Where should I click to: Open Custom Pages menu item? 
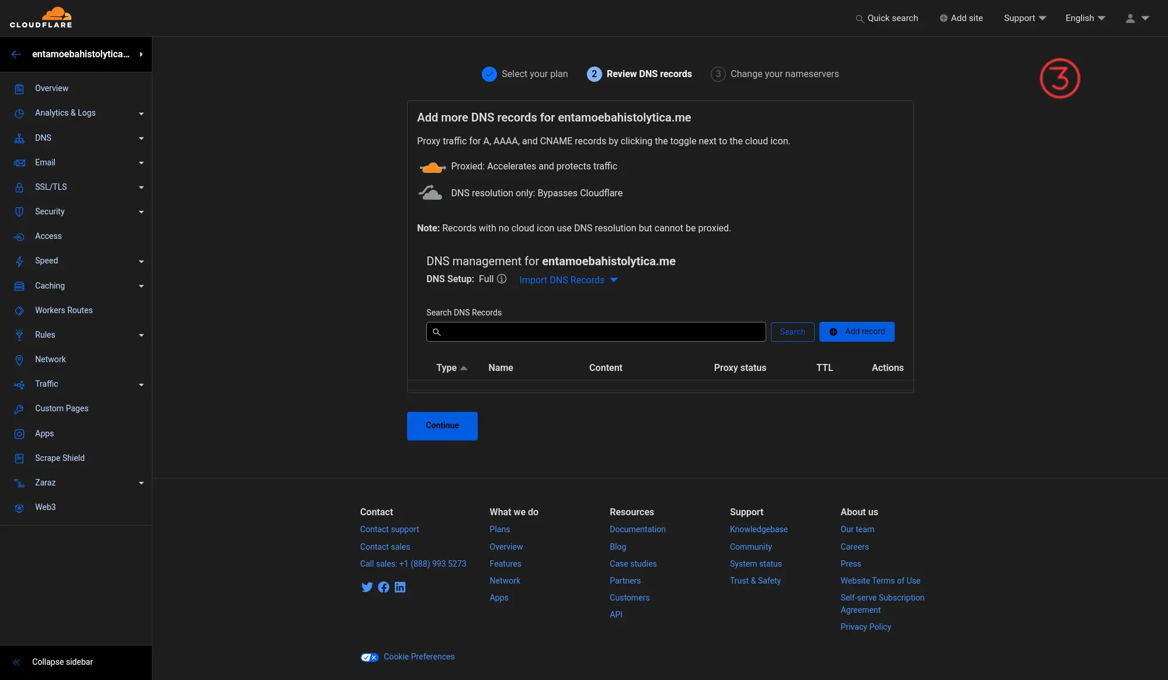[x=61, y=408]
